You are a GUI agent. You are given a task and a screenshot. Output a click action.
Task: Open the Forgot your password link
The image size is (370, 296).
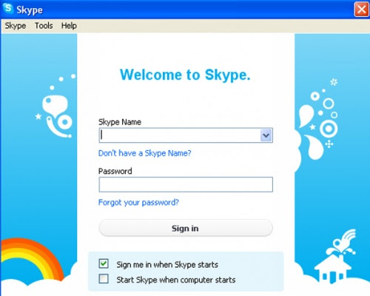coord(138,203)
